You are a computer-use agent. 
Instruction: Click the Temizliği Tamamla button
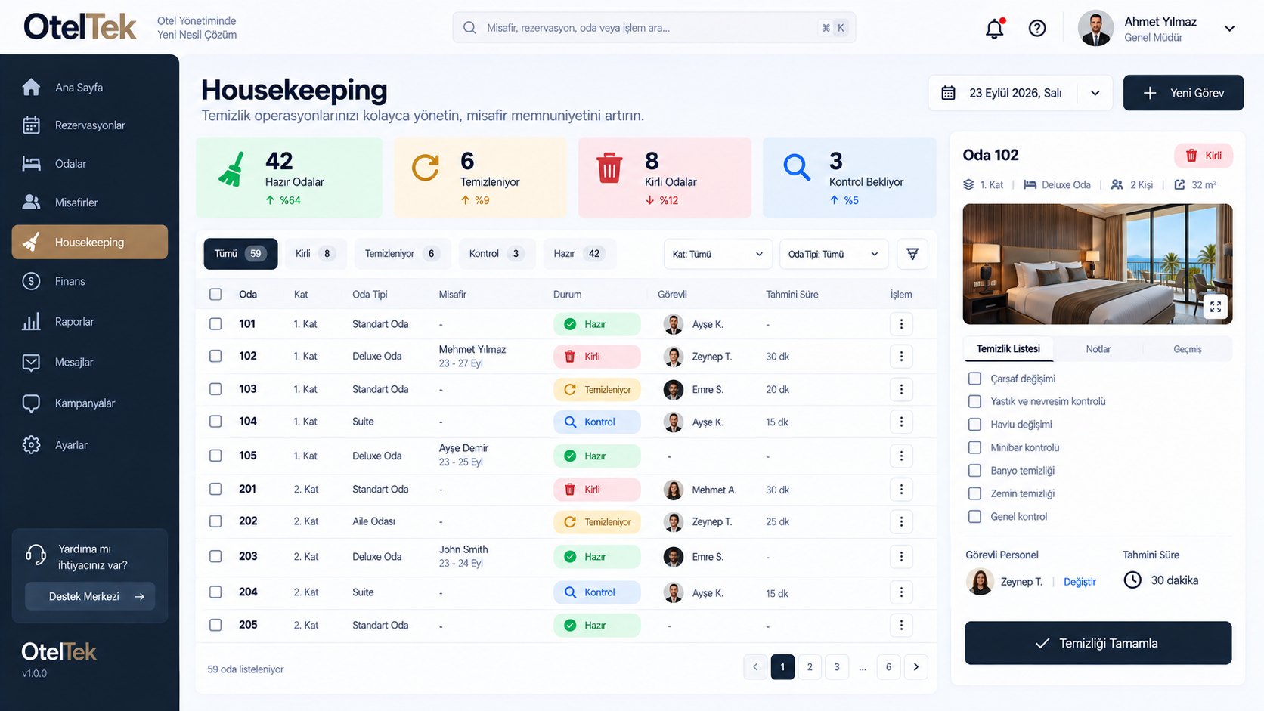(1098, 643)
